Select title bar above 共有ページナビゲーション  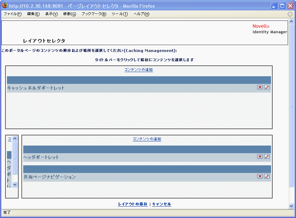click(147, 169)
